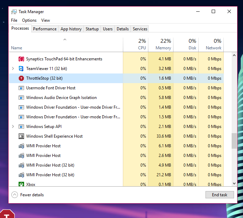Click the icon of Windows Driver Foundation using 1.5 MB
The height and width of the screenshot is (218, 243).
click(21, 117)
